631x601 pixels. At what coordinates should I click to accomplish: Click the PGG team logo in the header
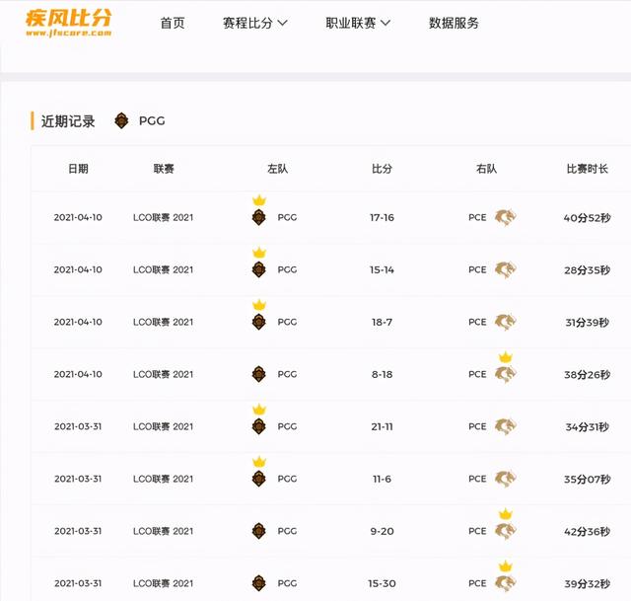pos(121,120)
